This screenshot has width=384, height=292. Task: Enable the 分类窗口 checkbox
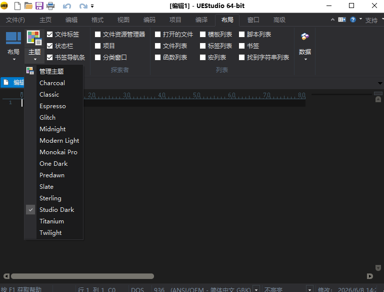97,58
